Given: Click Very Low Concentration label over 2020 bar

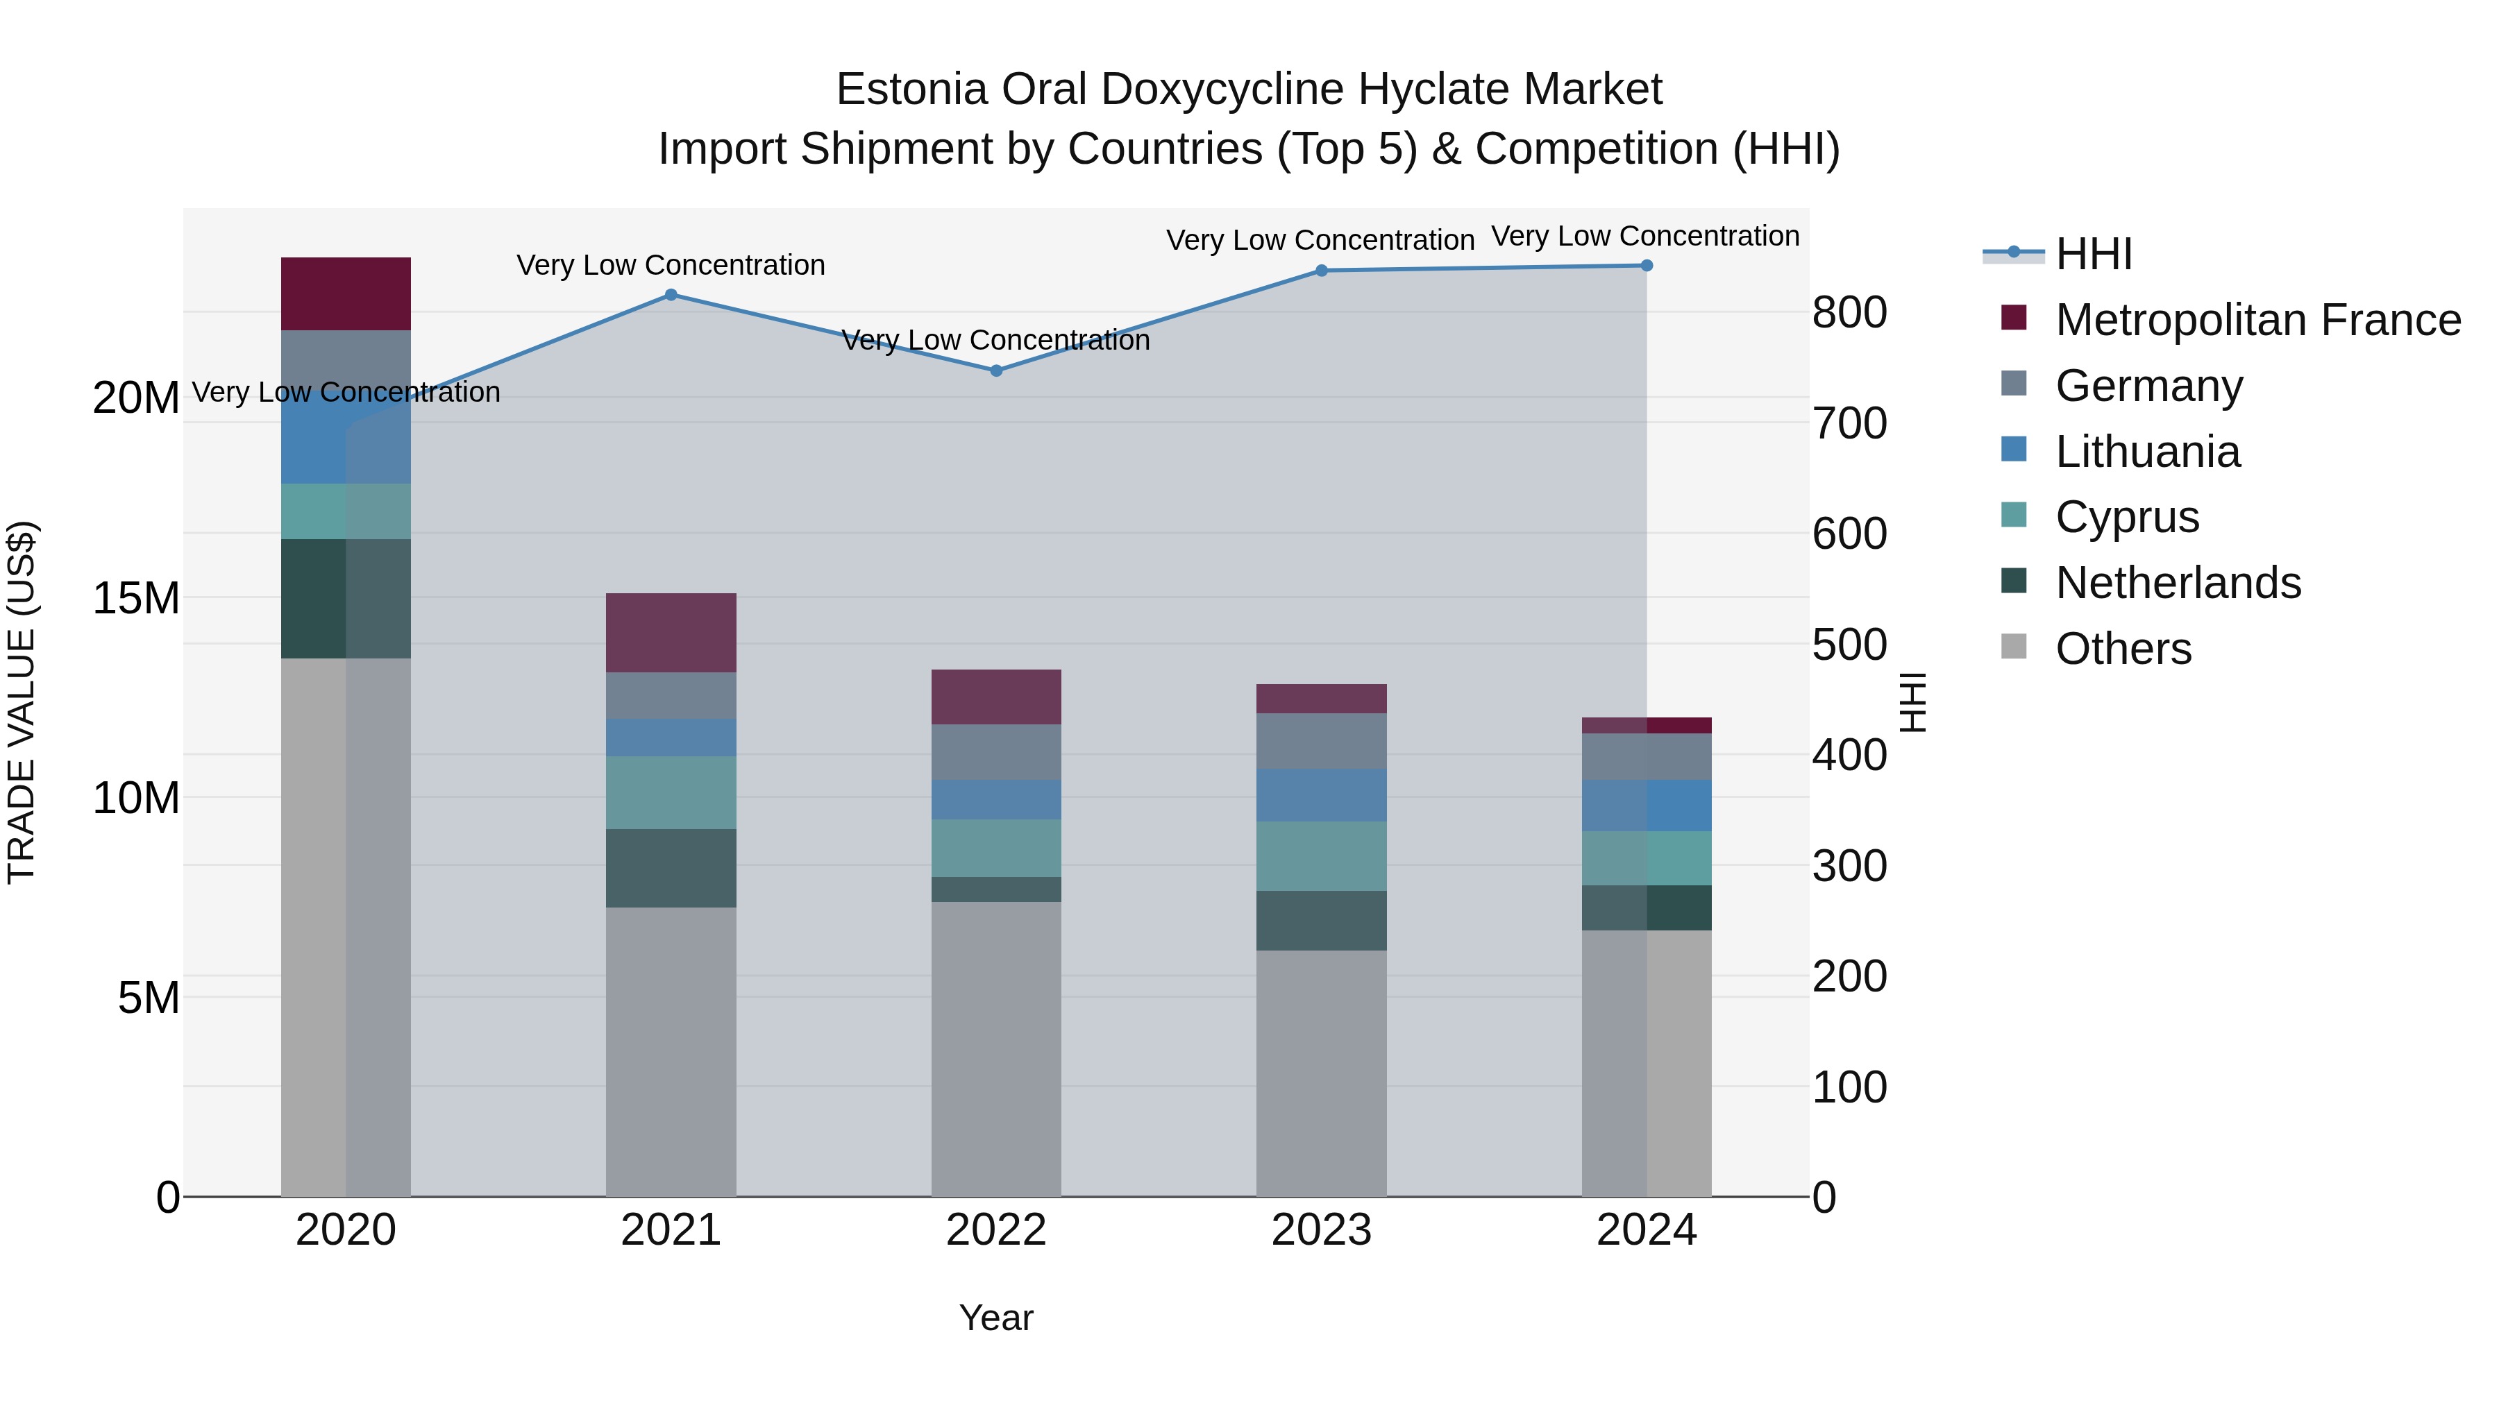Looking at the screenshot, I should click(346, 392).
